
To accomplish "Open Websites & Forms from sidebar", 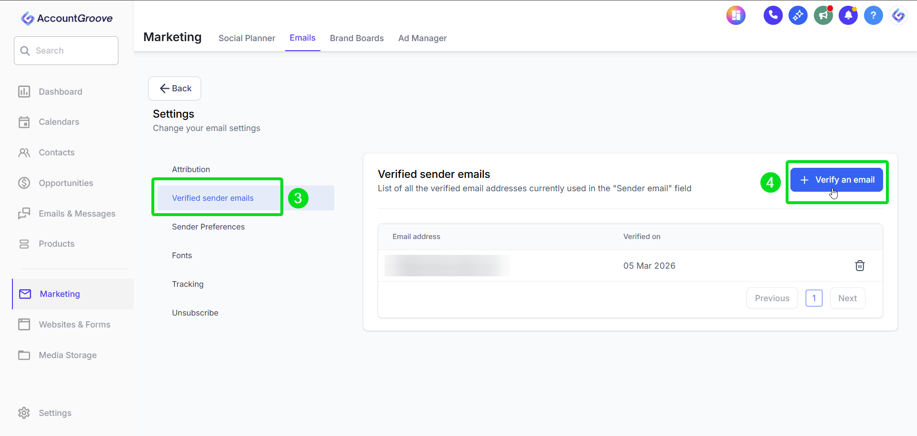I will (75, 325).
